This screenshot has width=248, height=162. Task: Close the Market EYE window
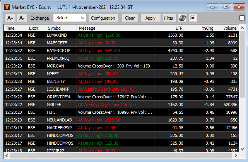coord(239,7)
